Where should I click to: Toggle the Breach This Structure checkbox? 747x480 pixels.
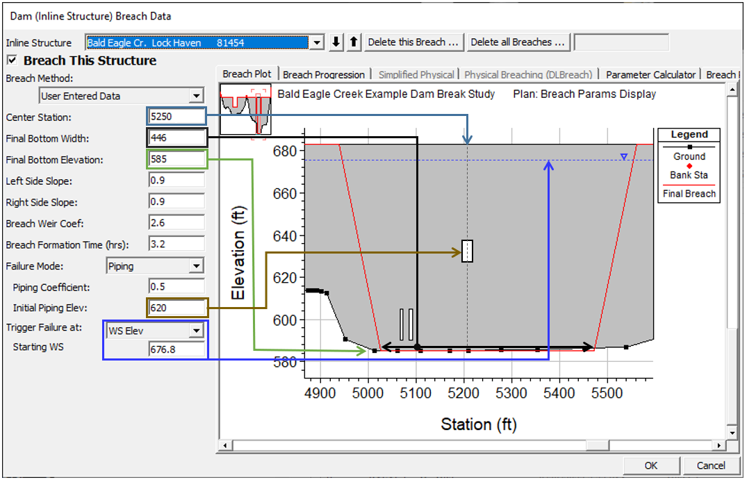12,60
